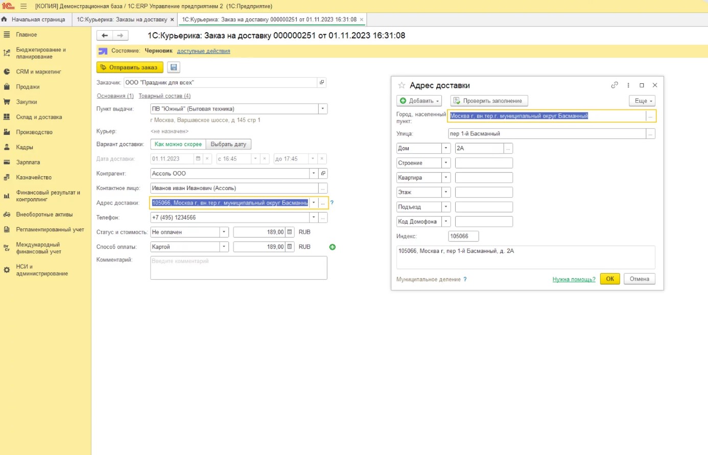Viewport: 708px width, 455px height.
Task: Add payment method with green plus icon
Action: [333, 247]
